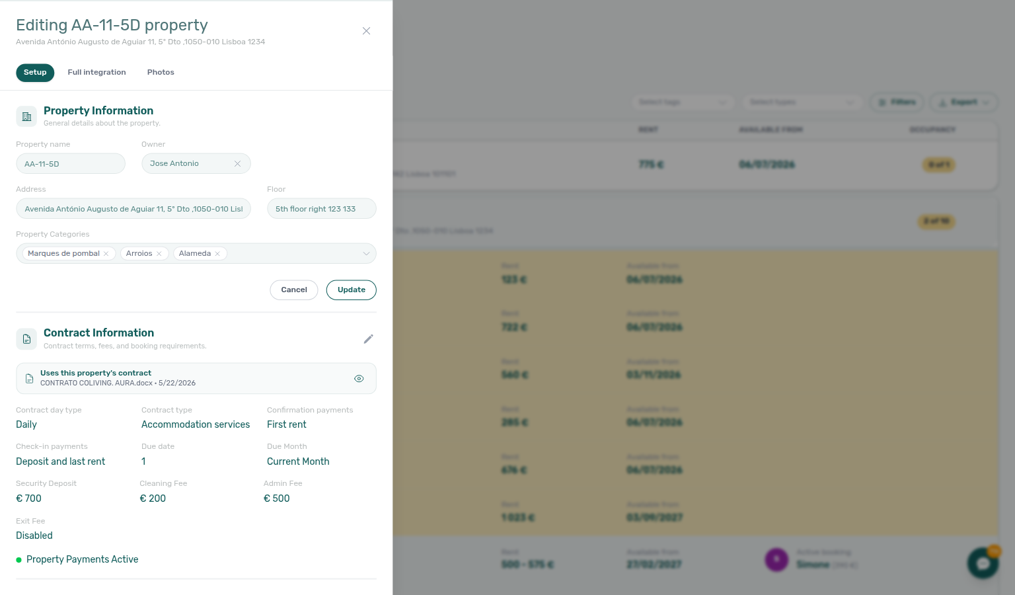
Task: Remove the Arroios category tag
Action: click(x=159, y=254)
